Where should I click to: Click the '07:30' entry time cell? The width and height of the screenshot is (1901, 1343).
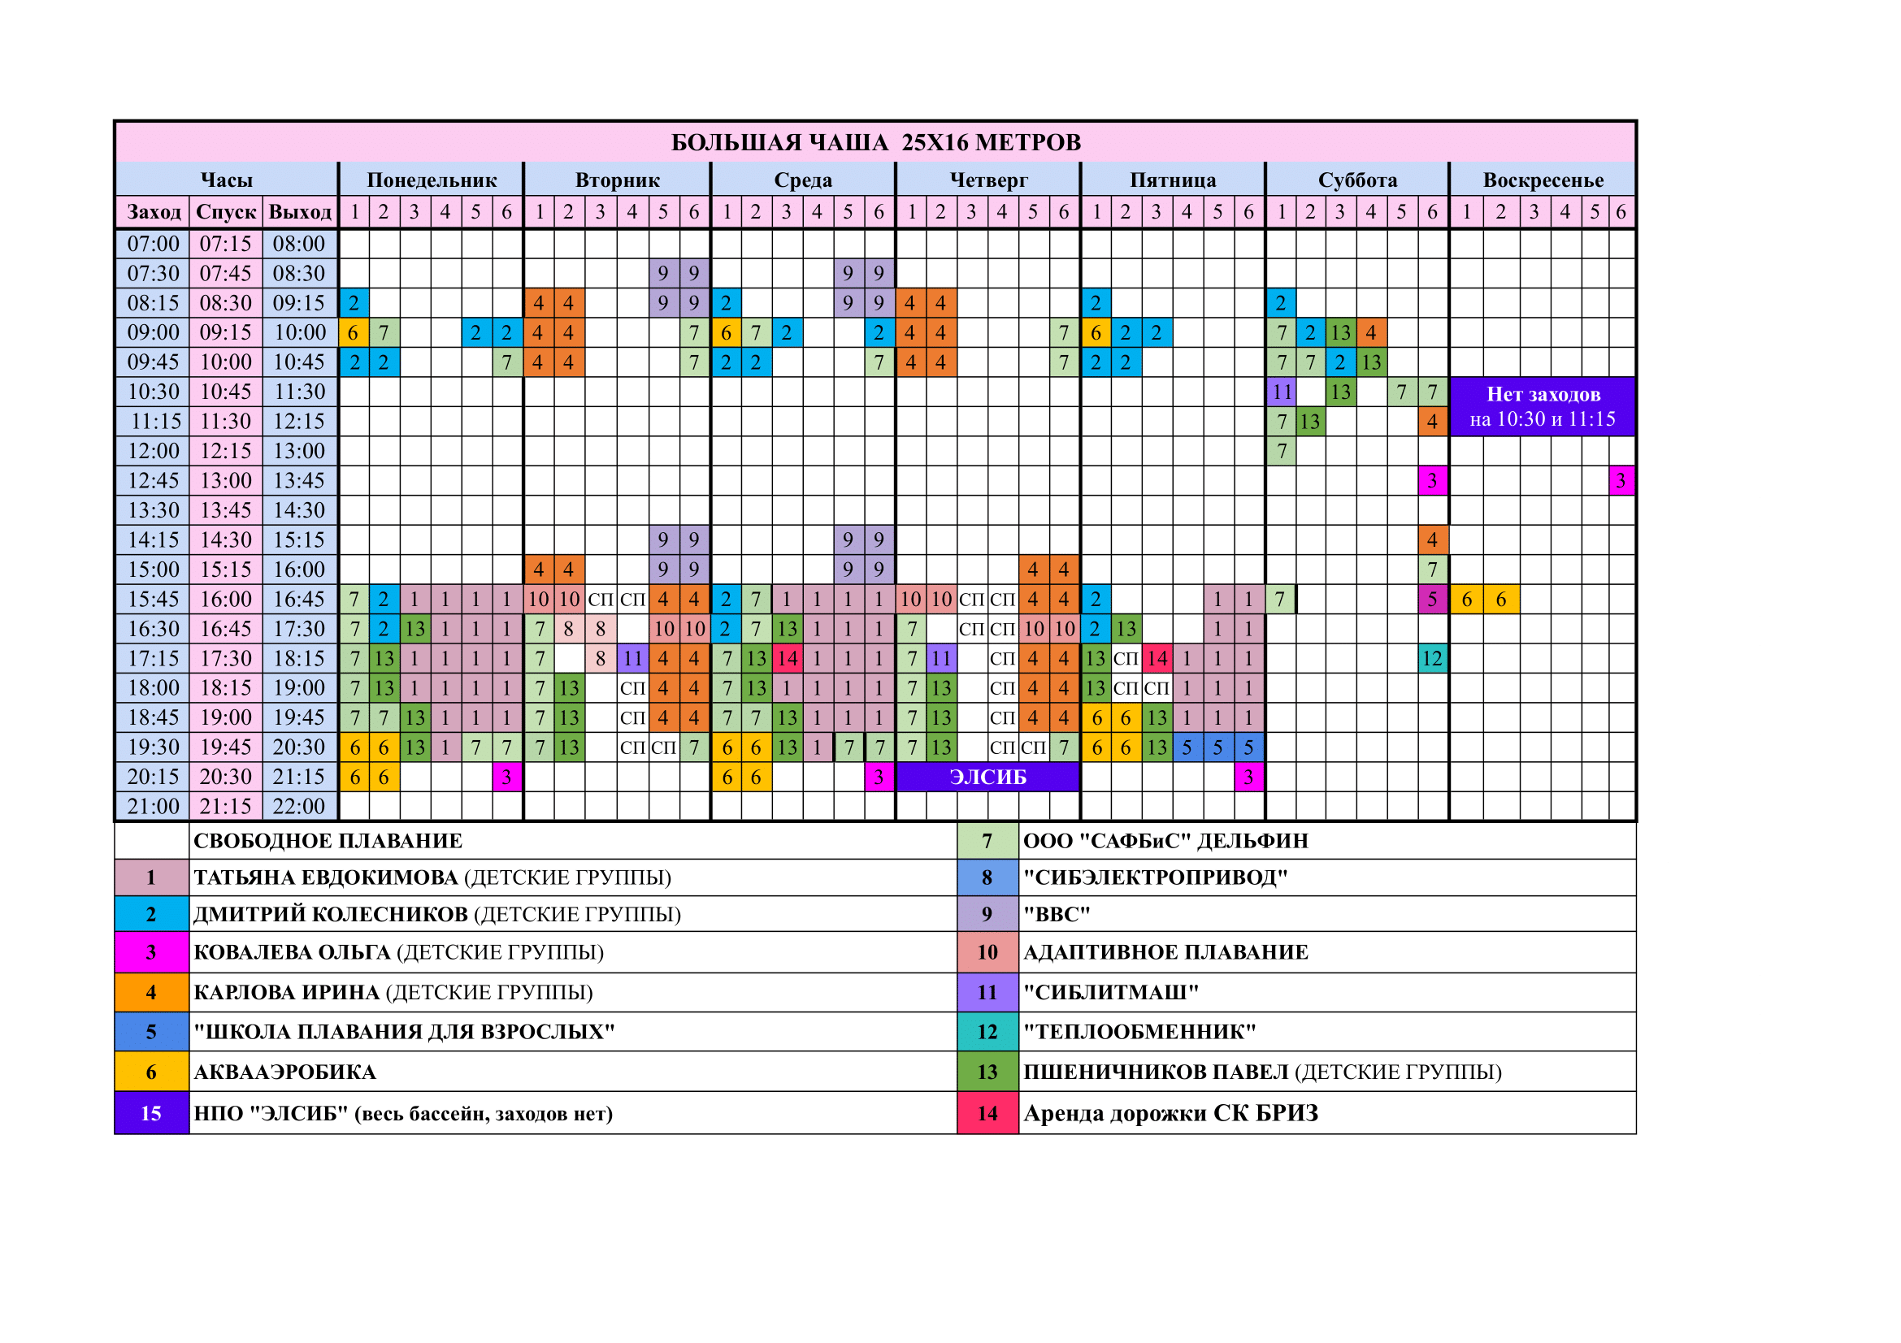click(x=153, y=273)
